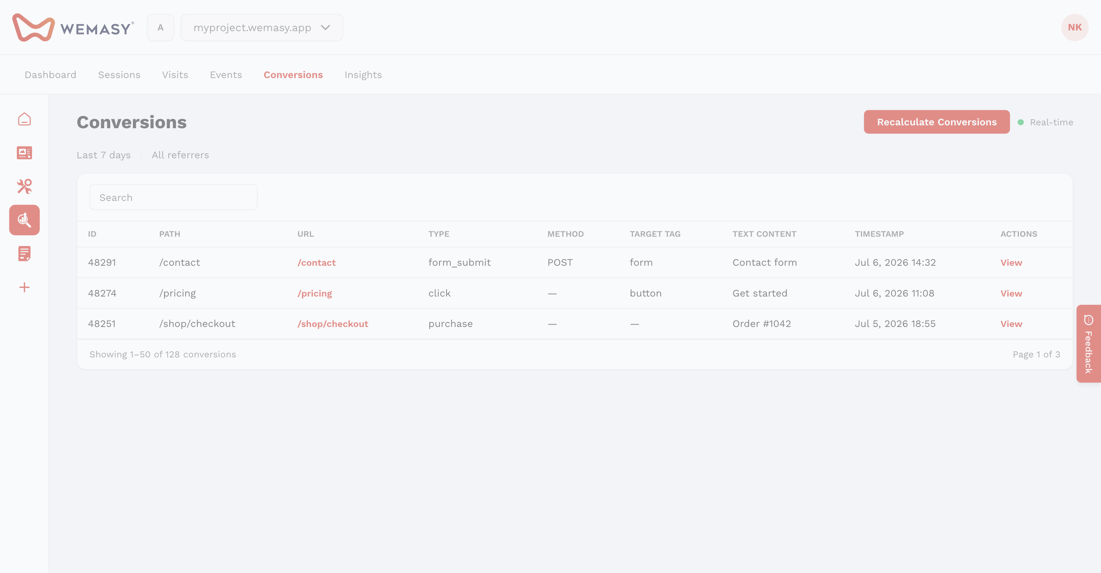This screenshot has height=573, width=1101.
Task: Expand the myproject.wemasy.app project dropdown
Action: pyautogui.click(x=262, y=27)
